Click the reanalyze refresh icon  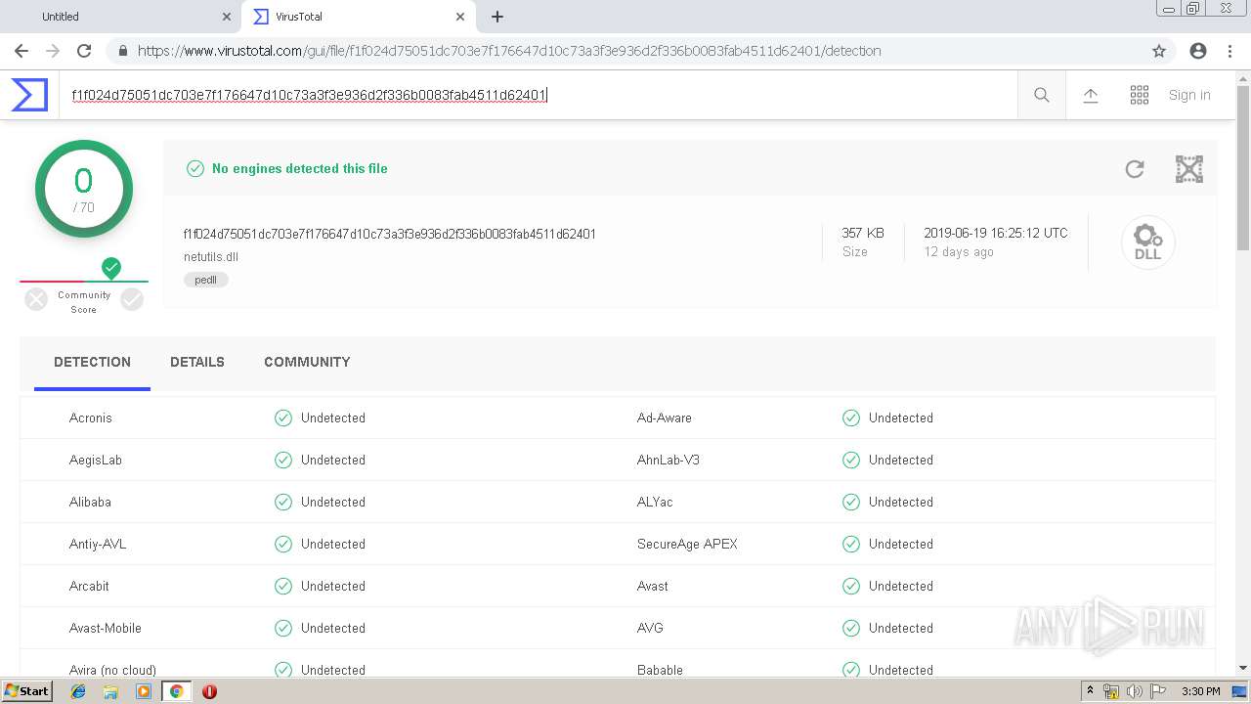click(1135, 169)
